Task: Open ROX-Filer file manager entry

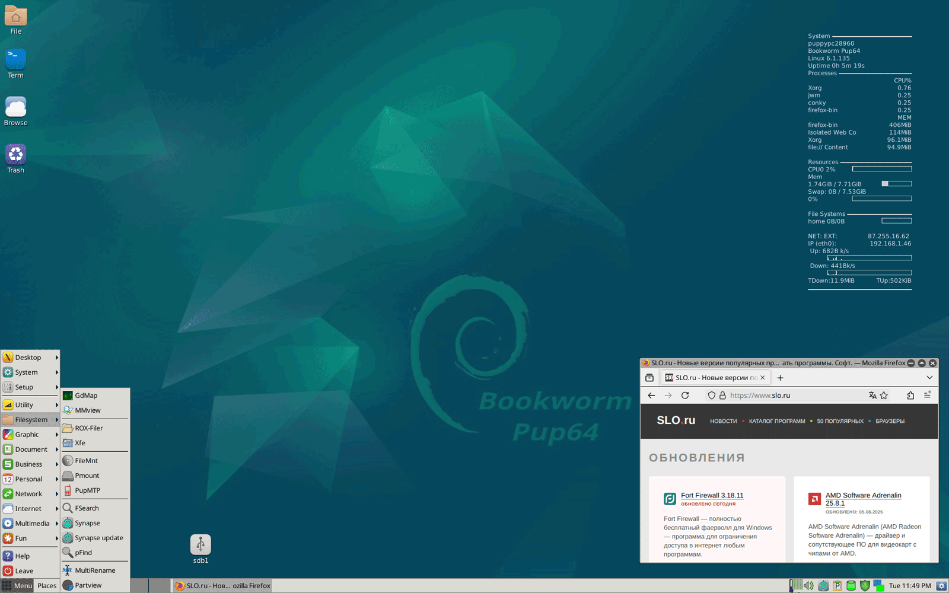Action: (x=95, y=428)
